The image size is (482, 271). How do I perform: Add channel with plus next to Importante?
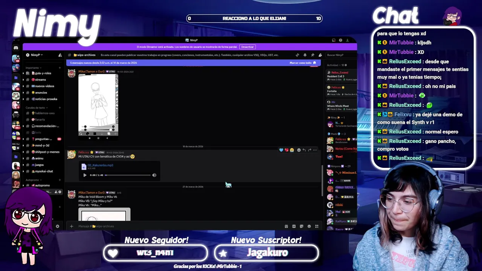(x=59, y=68)
